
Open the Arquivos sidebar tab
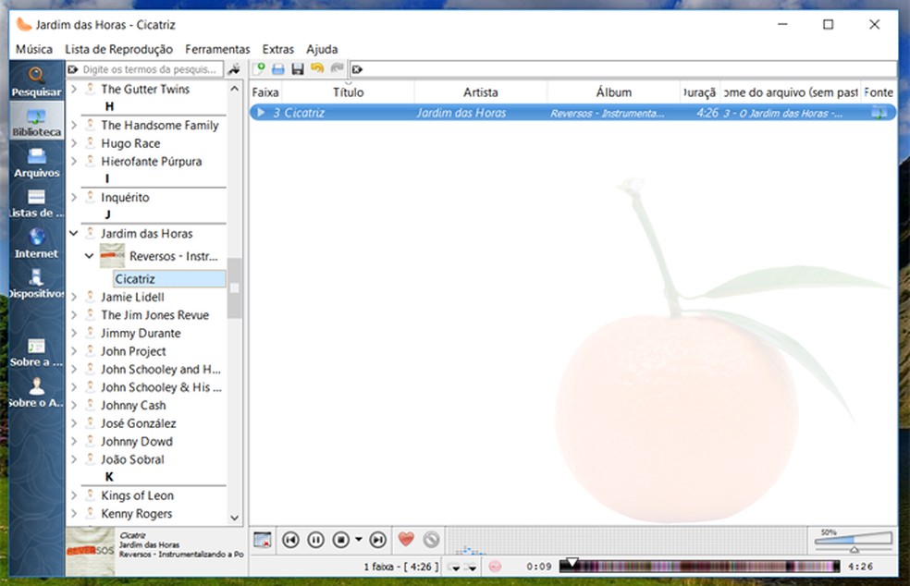[x=36, y=162]
